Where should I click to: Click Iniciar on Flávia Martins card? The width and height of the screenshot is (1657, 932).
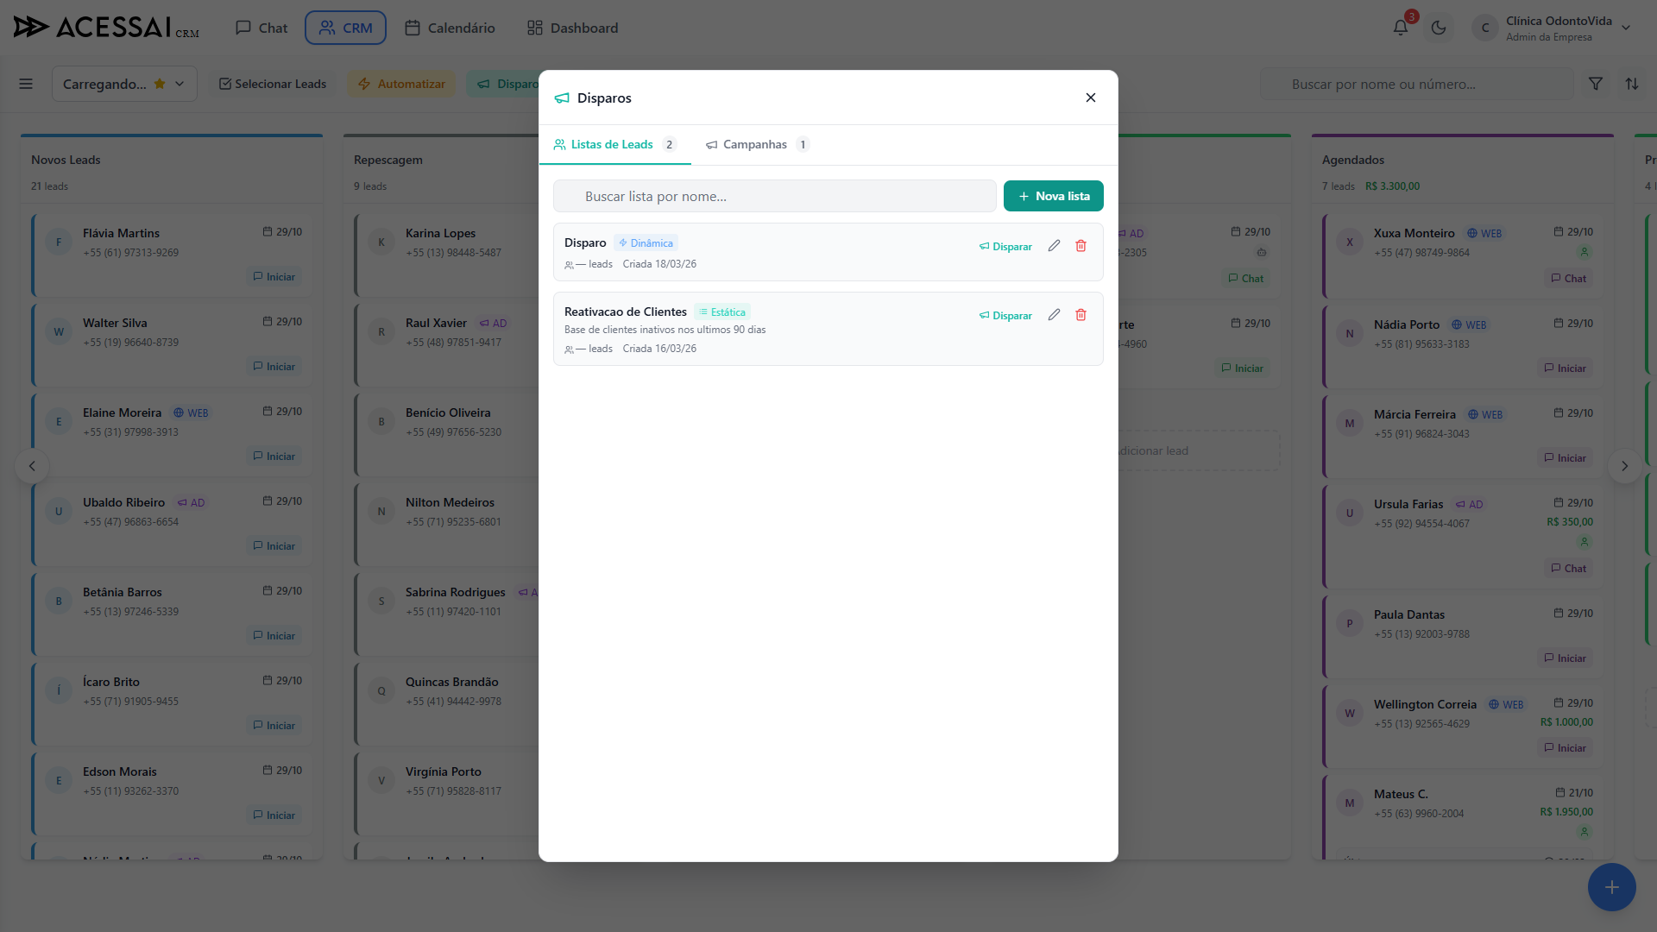click(274, 277)
